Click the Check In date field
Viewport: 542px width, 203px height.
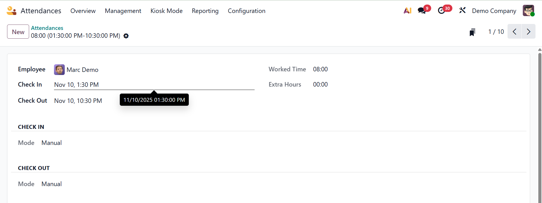(x=154, y=85)
